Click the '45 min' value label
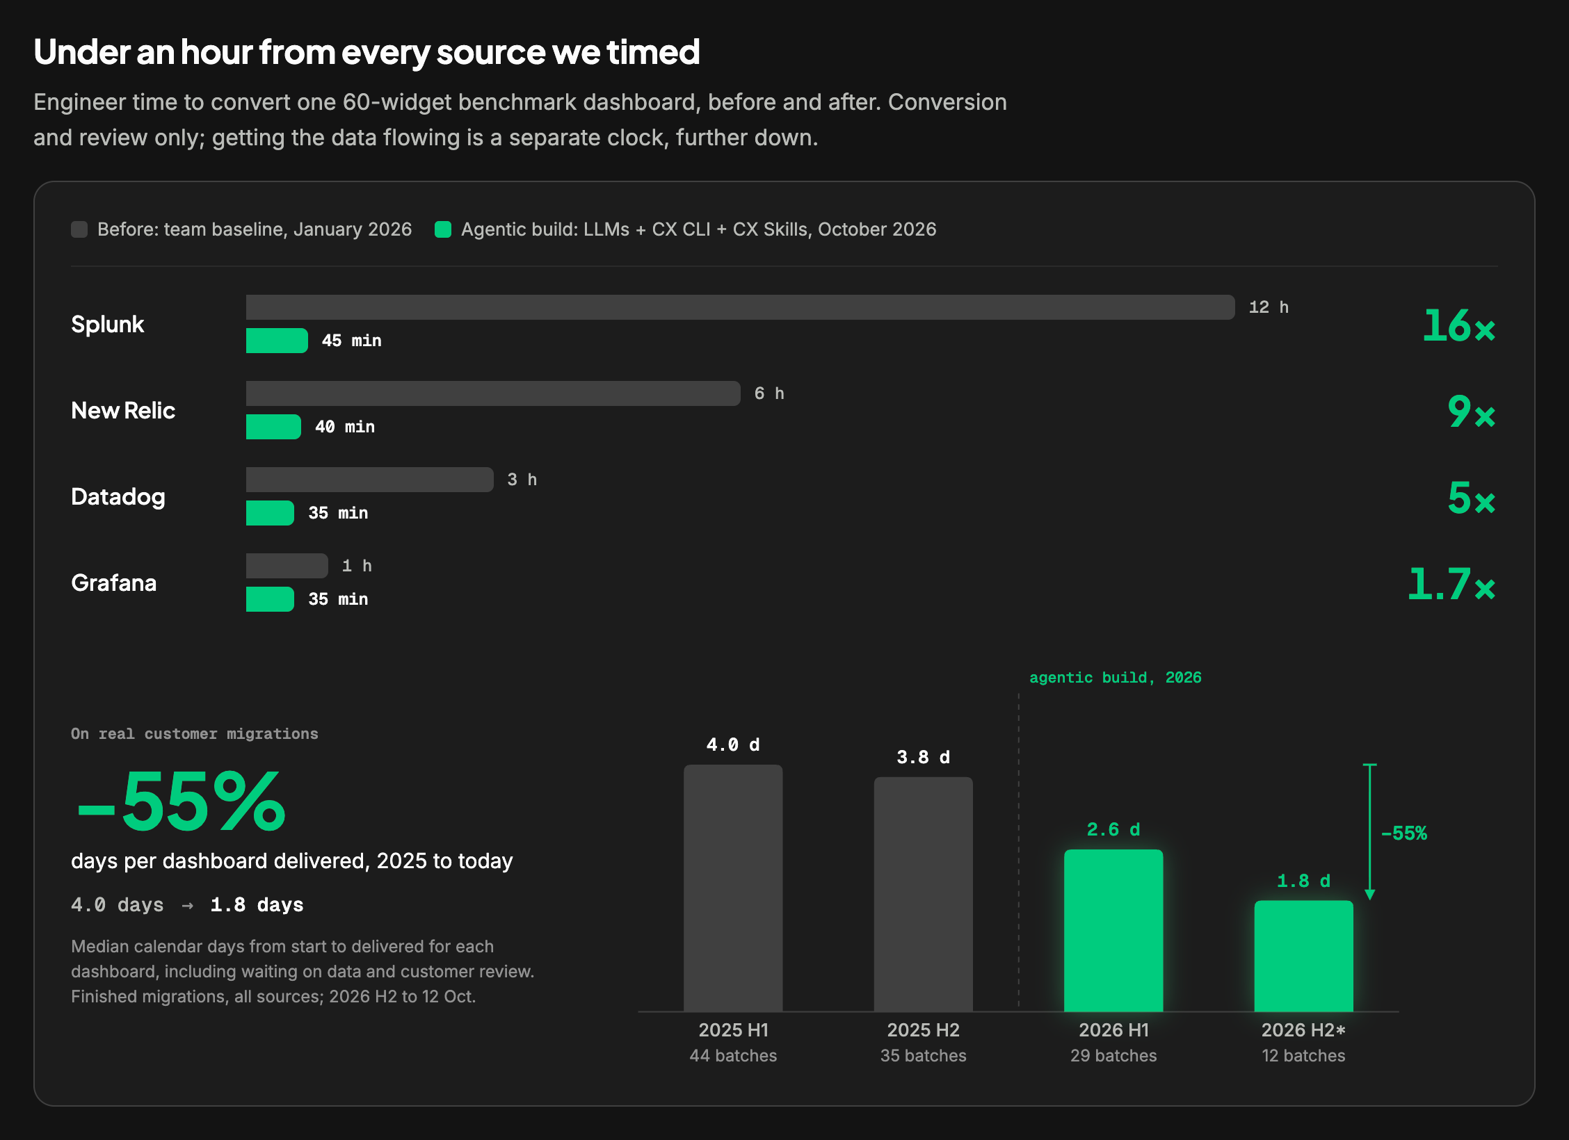Screen dimensions: 1569x1140 coord(351,341)
